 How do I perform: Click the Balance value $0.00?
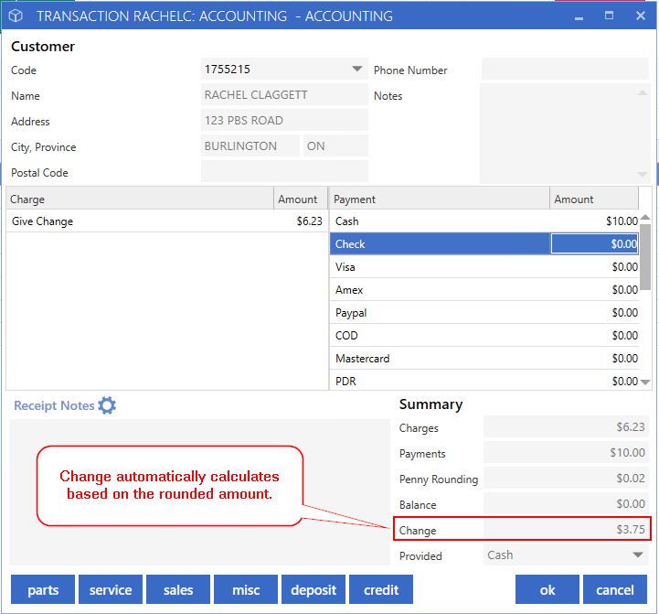tap(566, 504)
